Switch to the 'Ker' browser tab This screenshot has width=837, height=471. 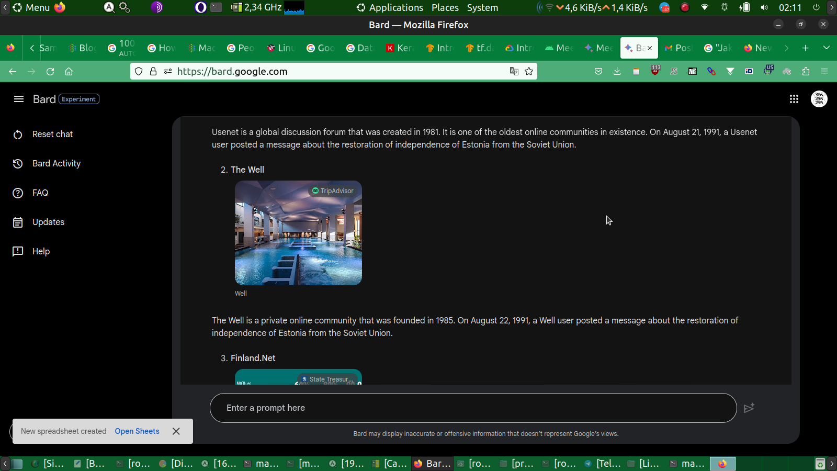point(400,48)
